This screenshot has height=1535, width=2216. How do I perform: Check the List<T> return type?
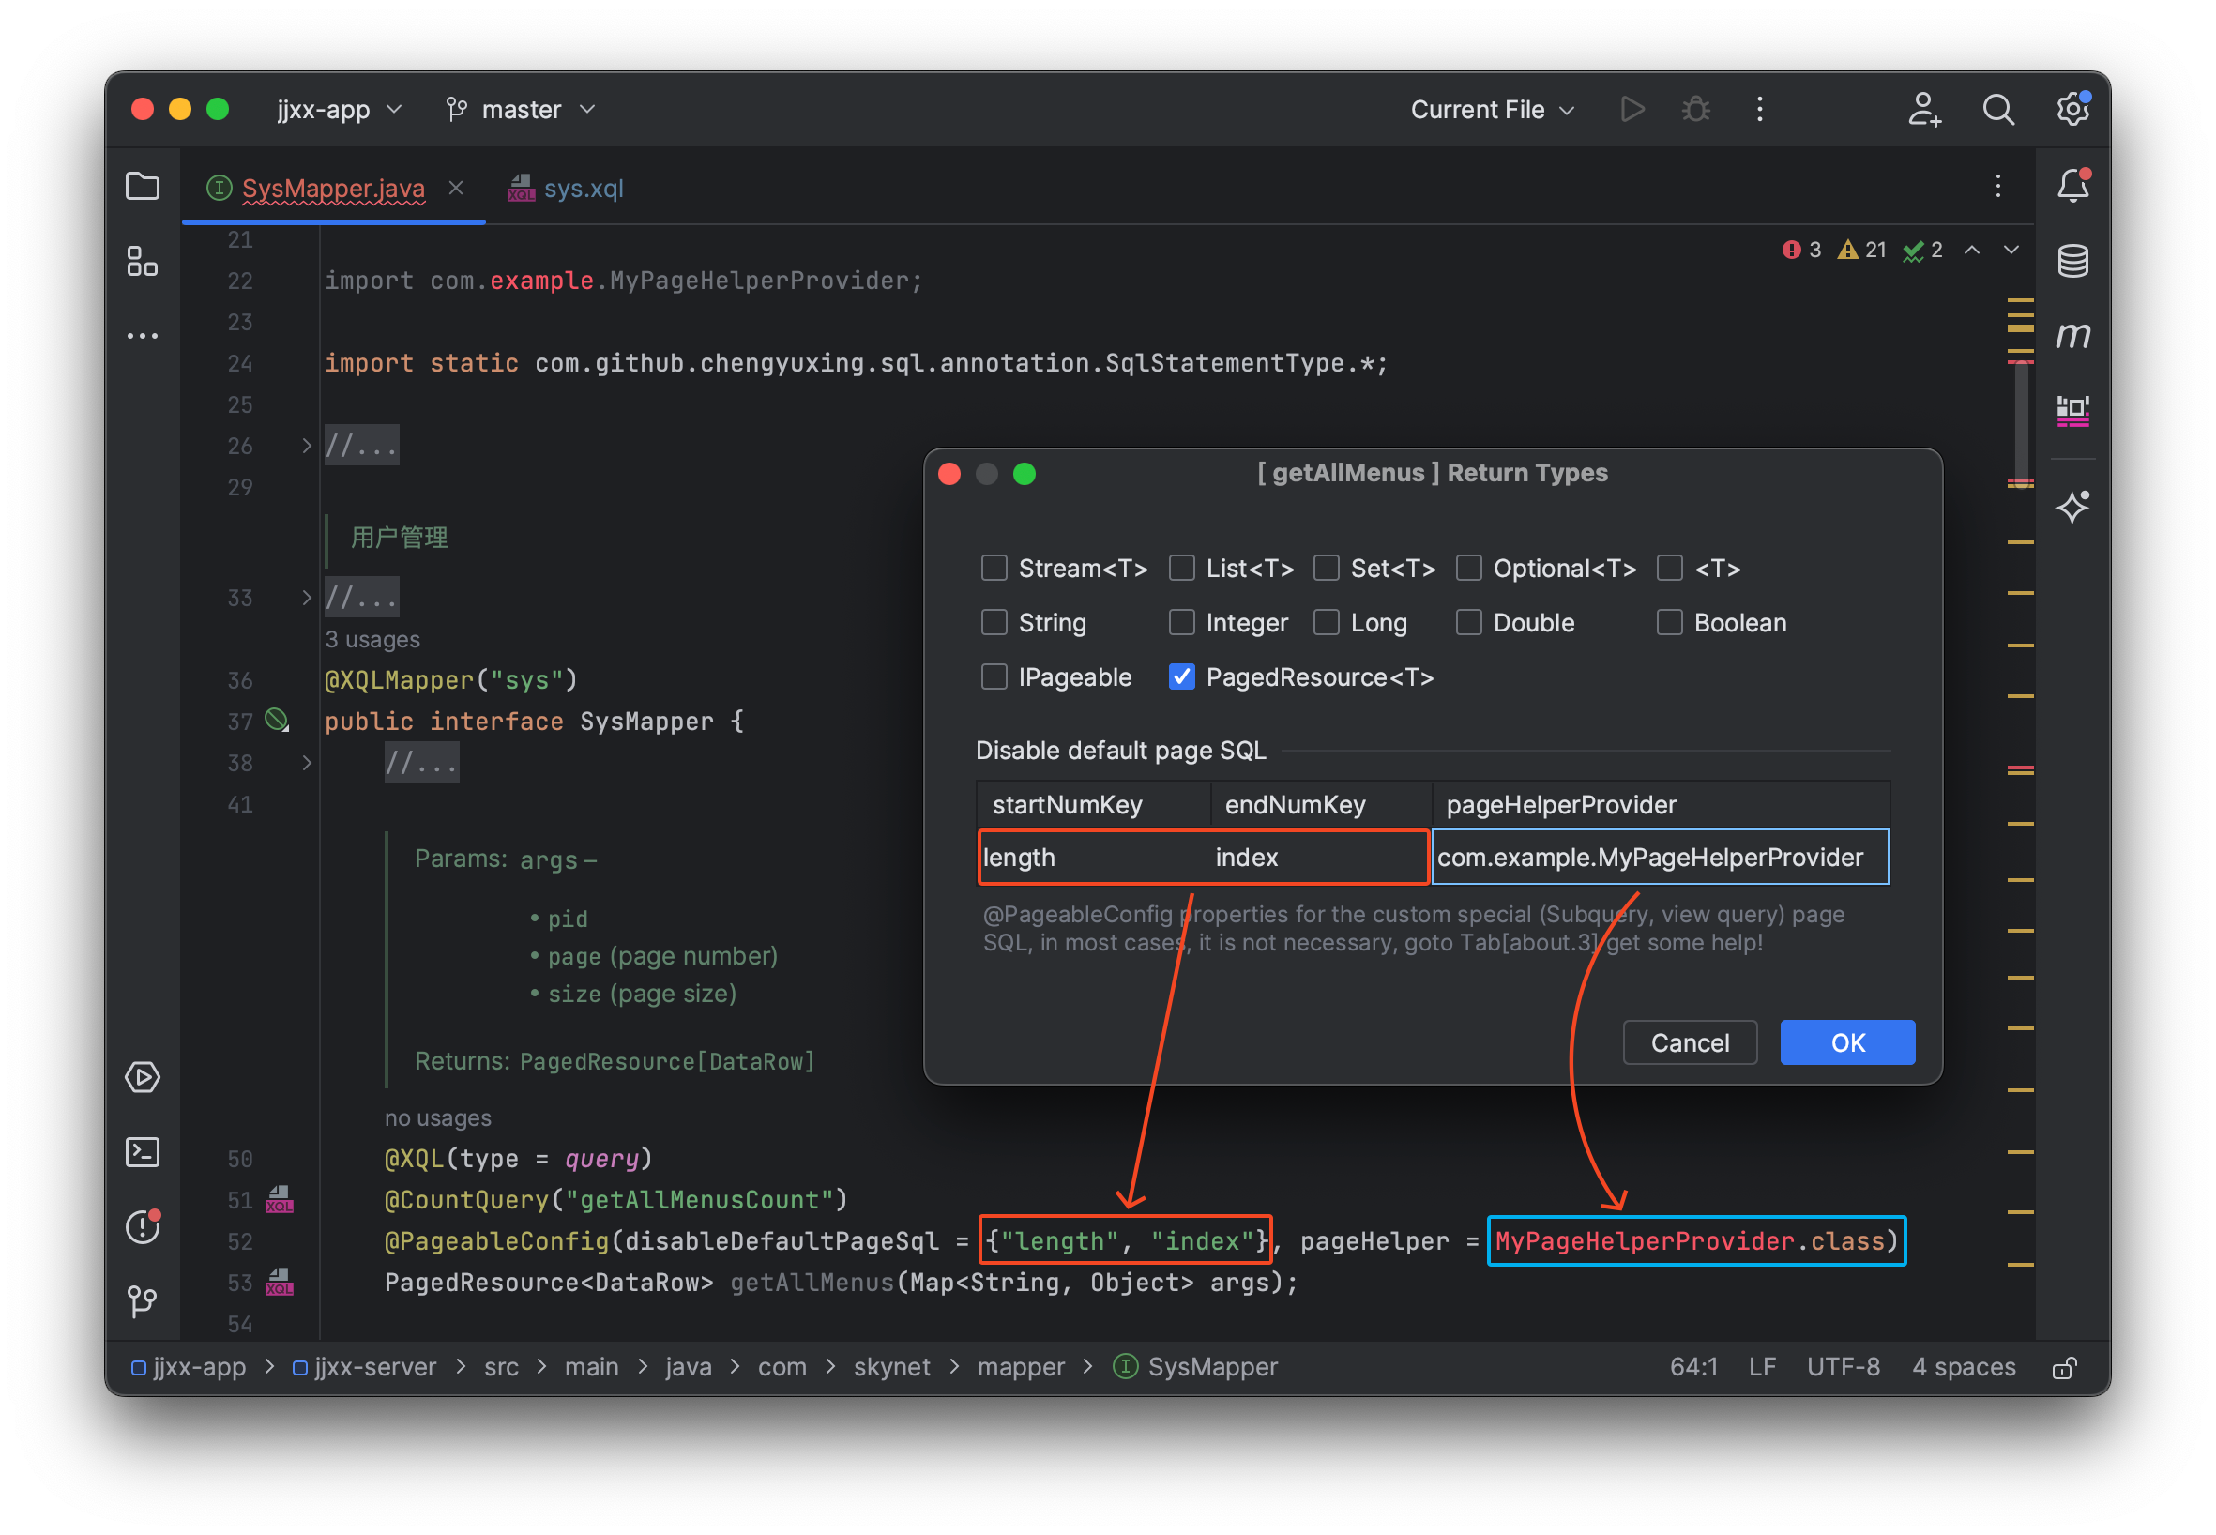click(x=1181, y=569)
